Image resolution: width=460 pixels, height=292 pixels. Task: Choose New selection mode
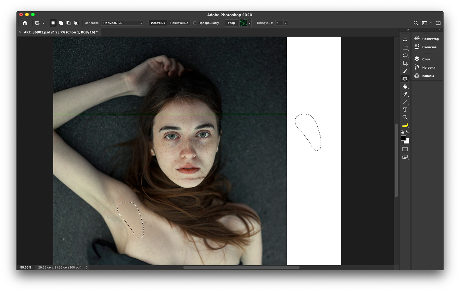(x=53, y=23)
